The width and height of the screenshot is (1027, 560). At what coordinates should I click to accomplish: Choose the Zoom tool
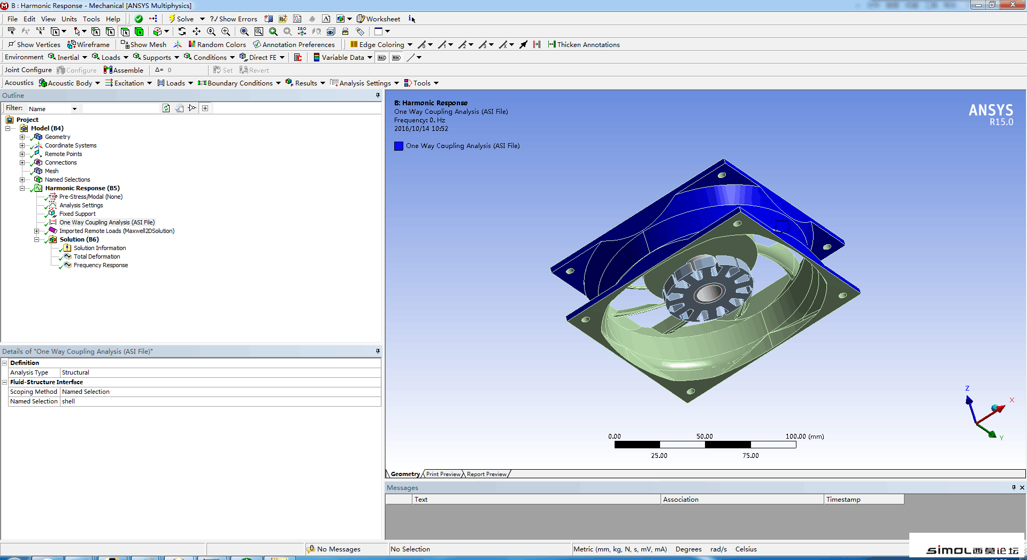tap(211, 32)
